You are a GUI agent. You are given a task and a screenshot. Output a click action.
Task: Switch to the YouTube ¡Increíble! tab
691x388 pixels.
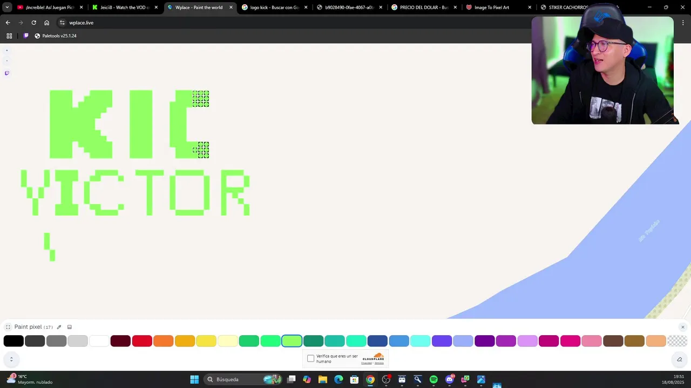(50, 8)
